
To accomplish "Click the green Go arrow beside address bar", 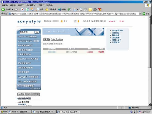I will pos(144,14).
